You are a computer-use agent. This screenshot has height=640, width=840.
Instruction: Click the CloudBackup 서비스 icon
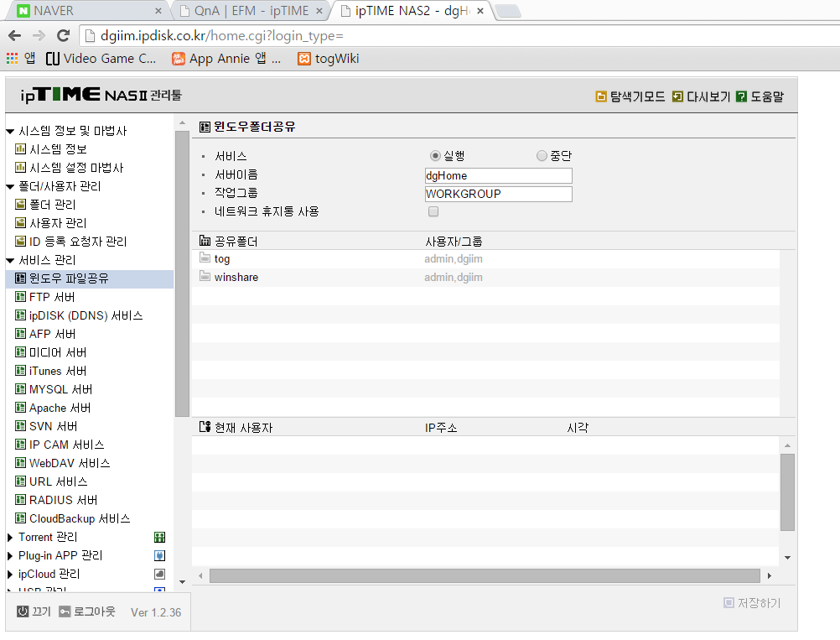coord(20,518)
